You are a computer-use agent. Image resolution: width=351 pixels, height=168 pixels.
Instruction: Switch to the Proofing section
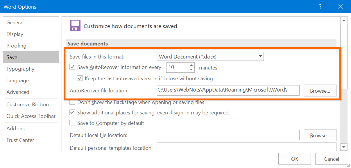(x=16, y=45)
